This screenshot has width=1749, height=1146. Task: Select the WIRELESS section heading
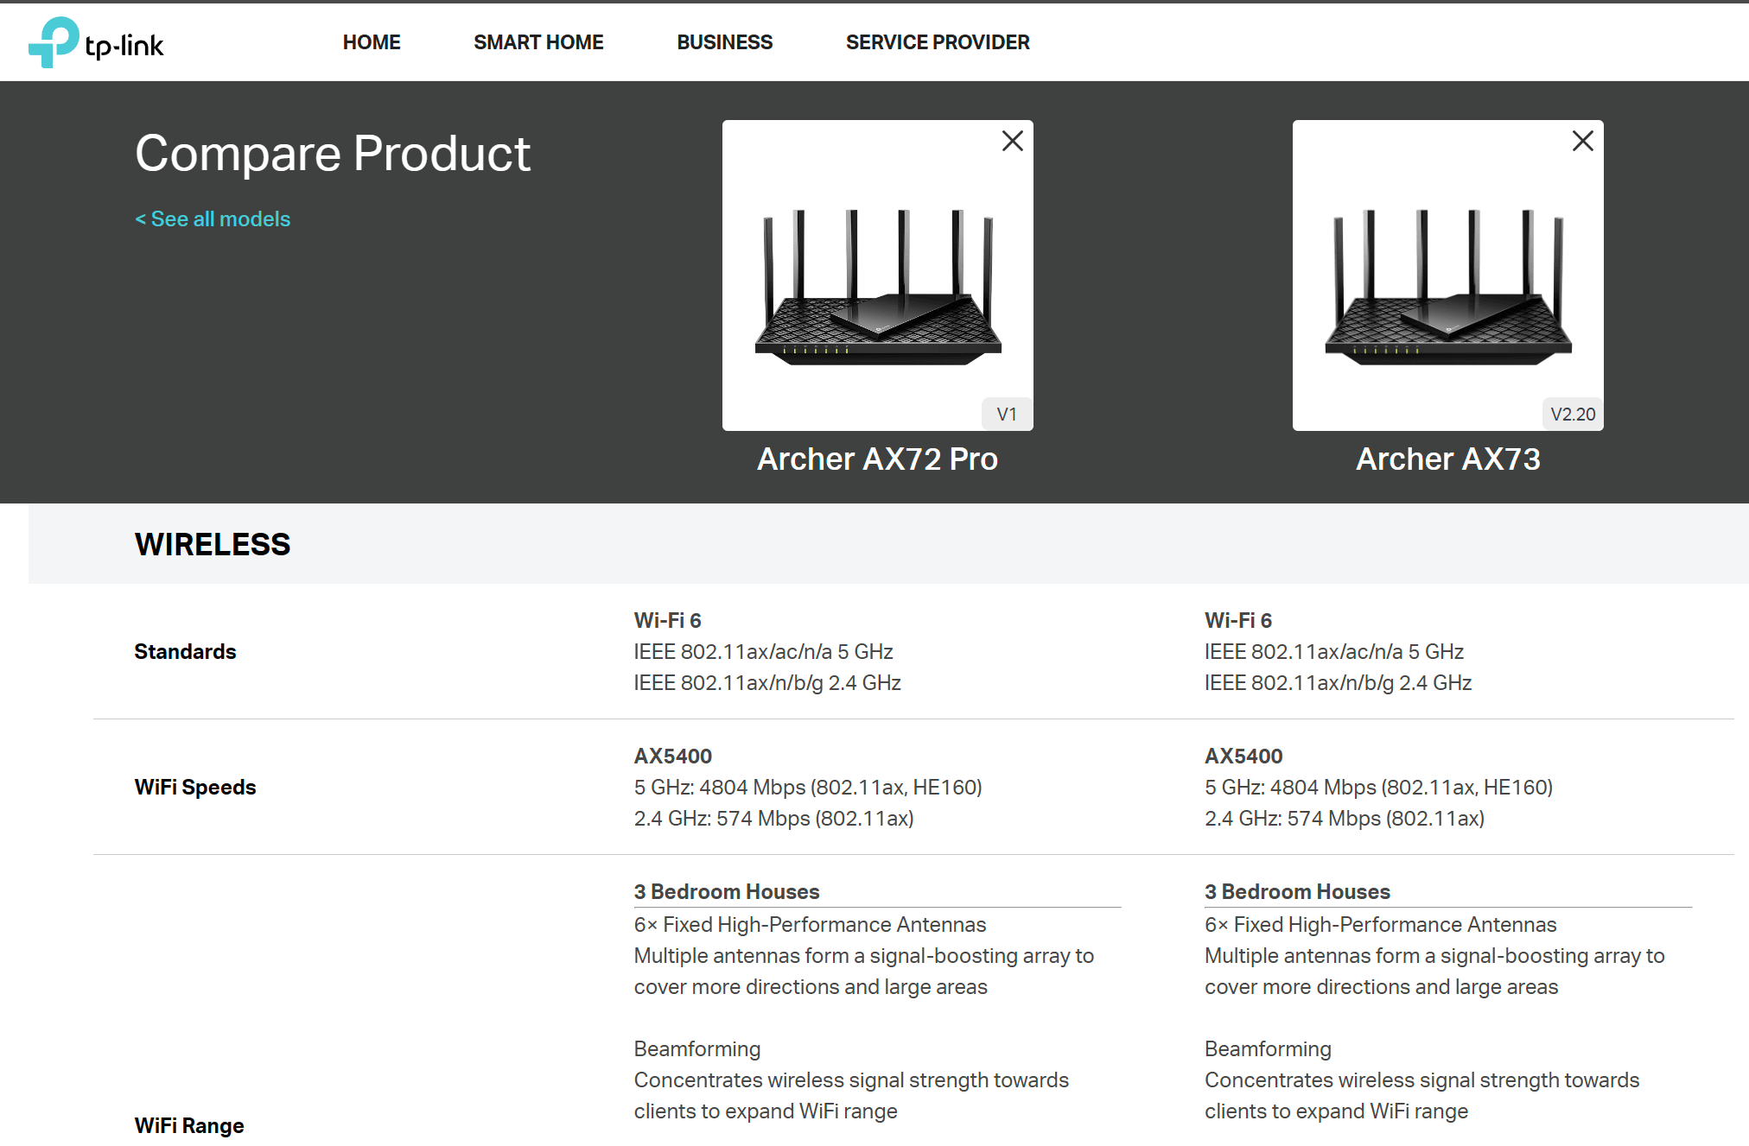coord(213,544)
